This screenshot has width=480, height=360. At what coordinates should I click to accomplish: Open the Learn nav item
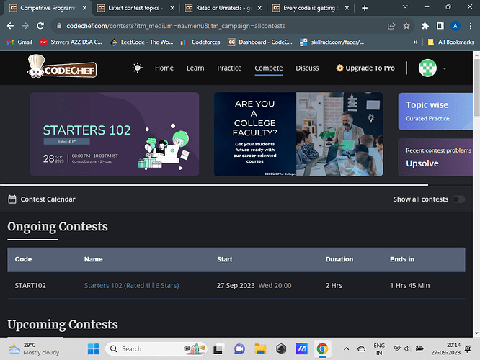pos(195,68)
